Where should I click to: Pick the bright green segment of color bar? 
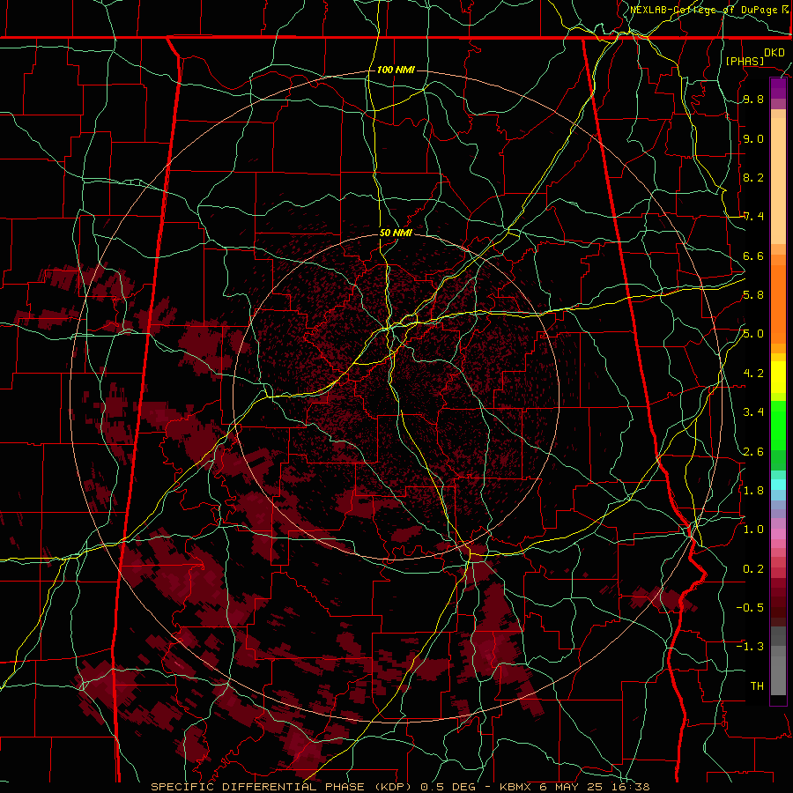coord(778,426)
